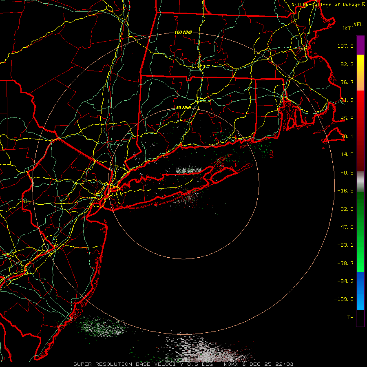Click the -94.2 scale value
Screen dimensions: 367x367
[x=345, y=281]
